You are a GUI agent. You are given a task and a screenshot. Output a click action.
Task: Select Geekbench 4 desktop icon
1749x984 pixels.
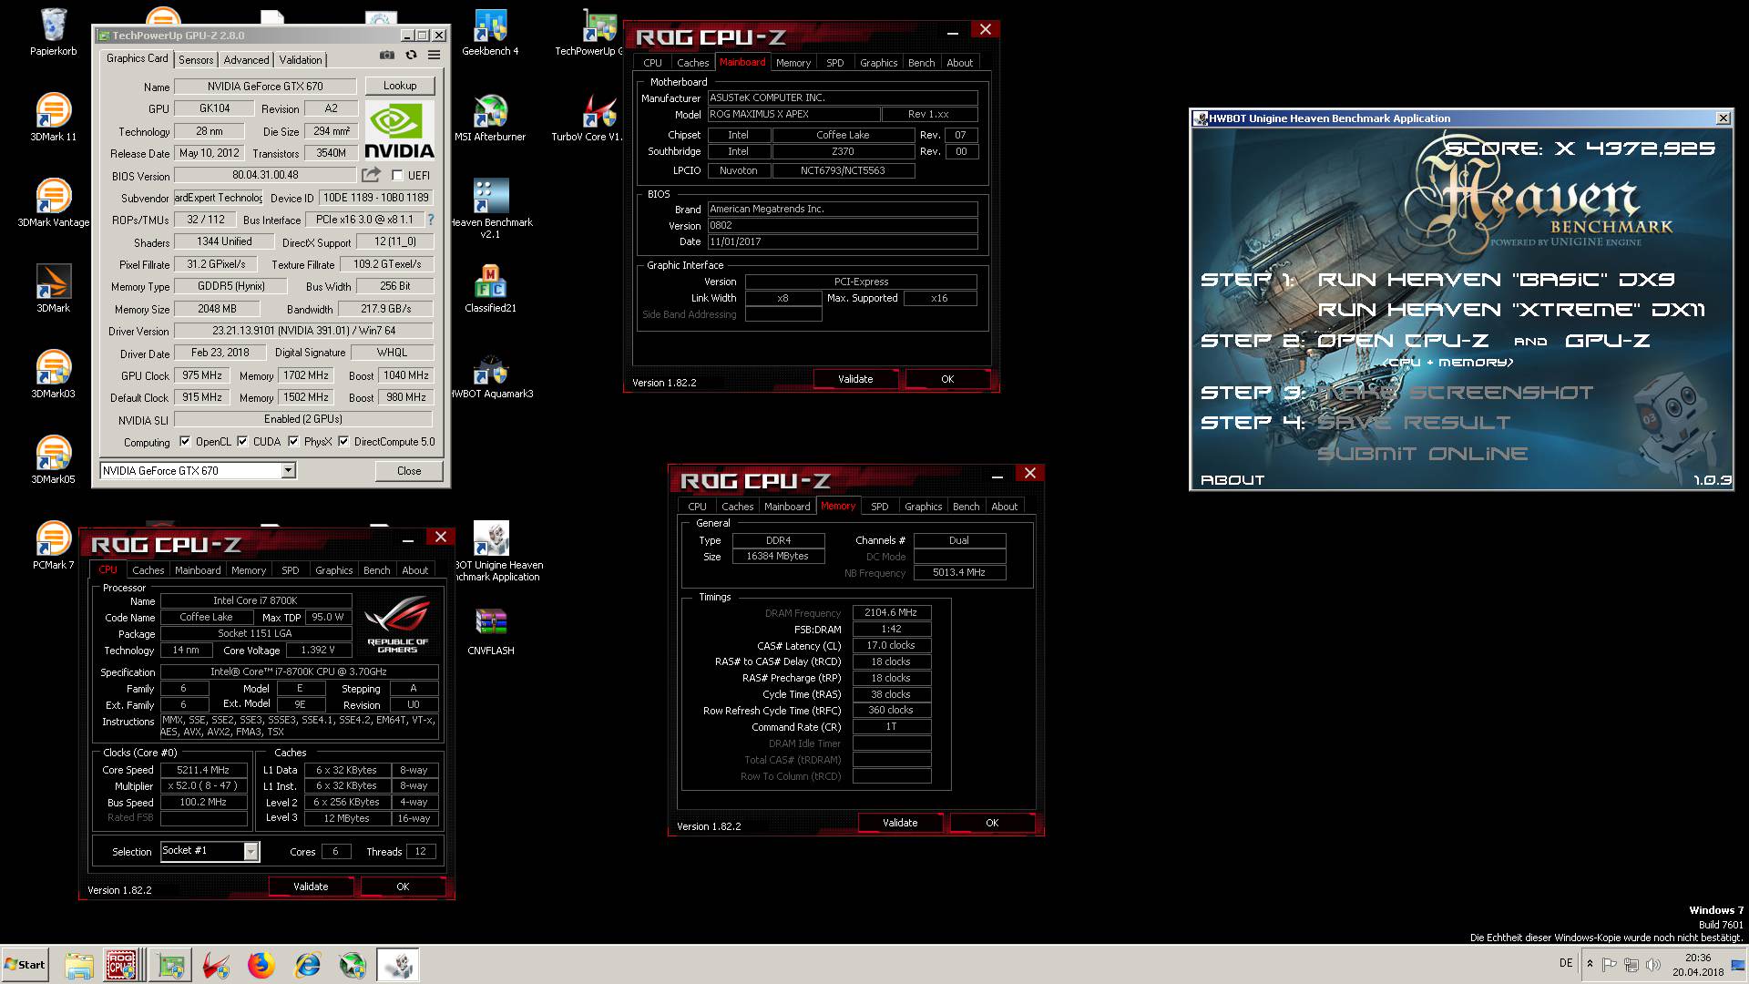point(490,33)
